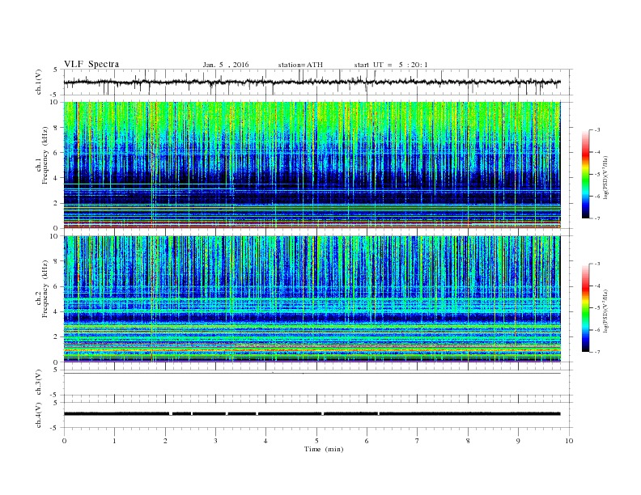This screenshot has width=641, height=495.
Task: Click the '2' tick label on the Time axis
Action: point(165,441)
